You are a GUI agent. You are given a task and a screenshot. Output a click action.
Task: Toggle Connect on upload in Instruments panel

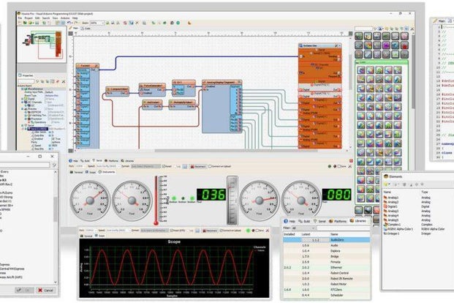click(220, 166)
